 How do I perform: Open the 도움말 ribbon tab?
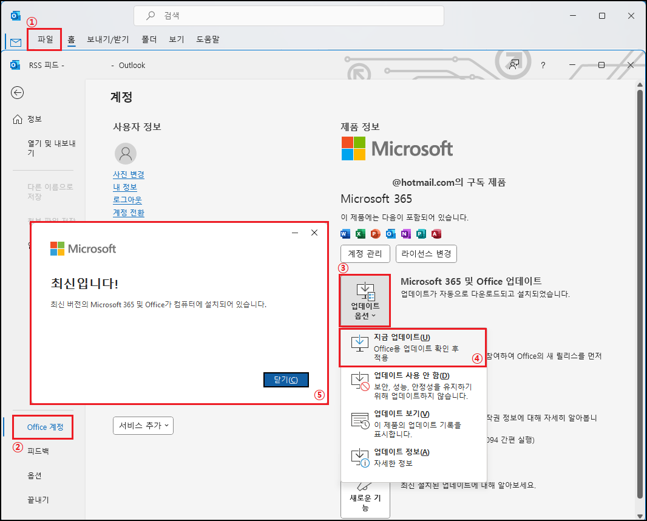[208, 39]
